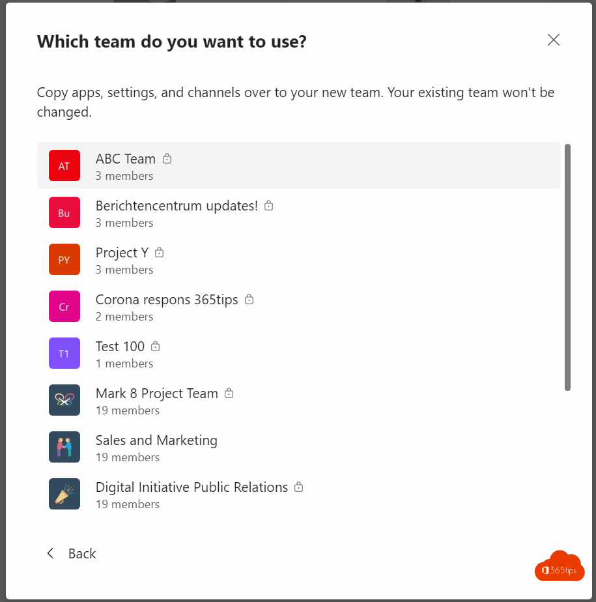
Task: Click the lock icon beside Berichtencentrum updates!
Action: (x=268, y=205)
